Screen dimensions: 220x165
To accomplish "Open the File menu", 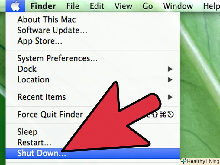I will 73,6.
